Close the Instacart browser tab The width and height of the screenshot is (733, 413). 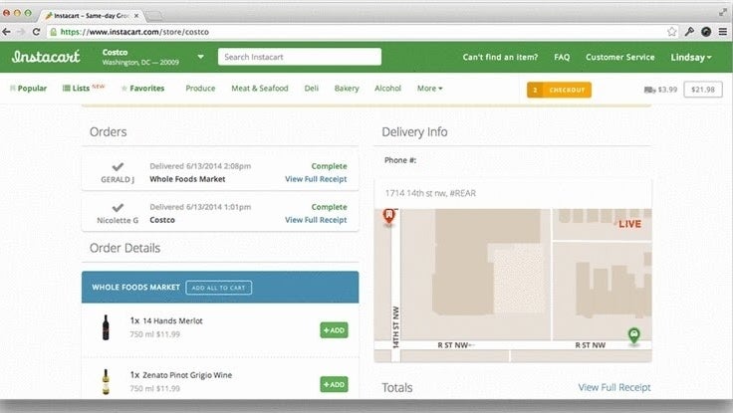(136, 15)
